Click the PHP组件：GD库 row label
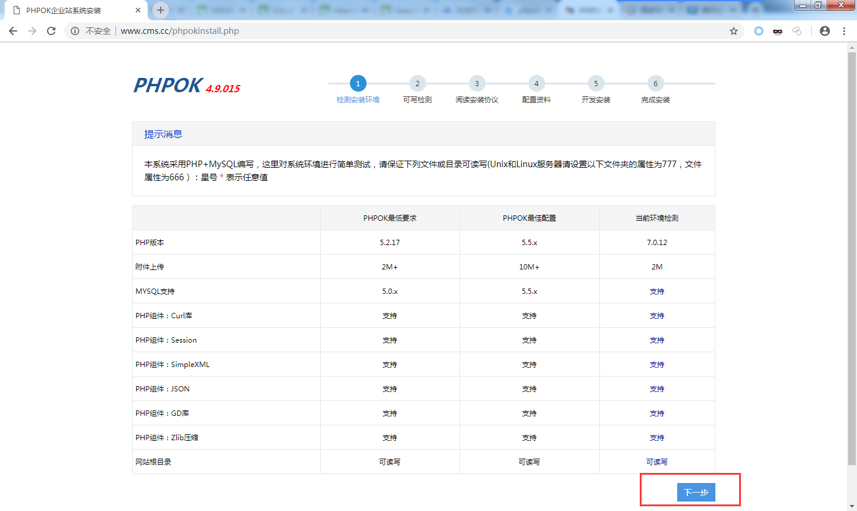This screenshot has width=857, height=511. coord(162,413)
